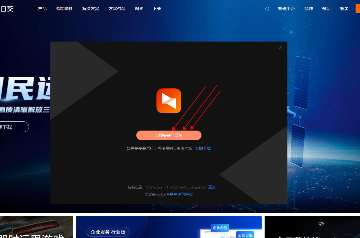The width and height of the screenshot is (360, 238).
Task: Click the 费下载 button on the banner
Action: point(14,127)
